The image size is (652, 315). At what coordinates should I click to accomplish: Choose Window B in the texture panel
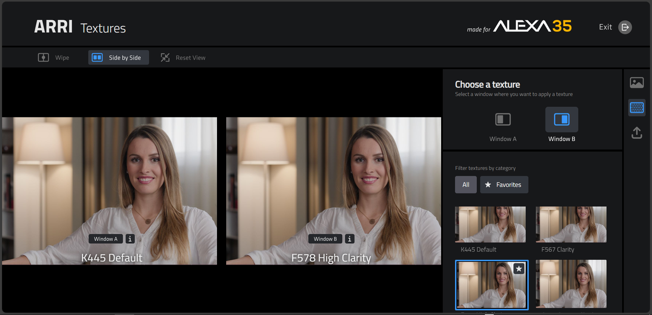coord(562,125)
